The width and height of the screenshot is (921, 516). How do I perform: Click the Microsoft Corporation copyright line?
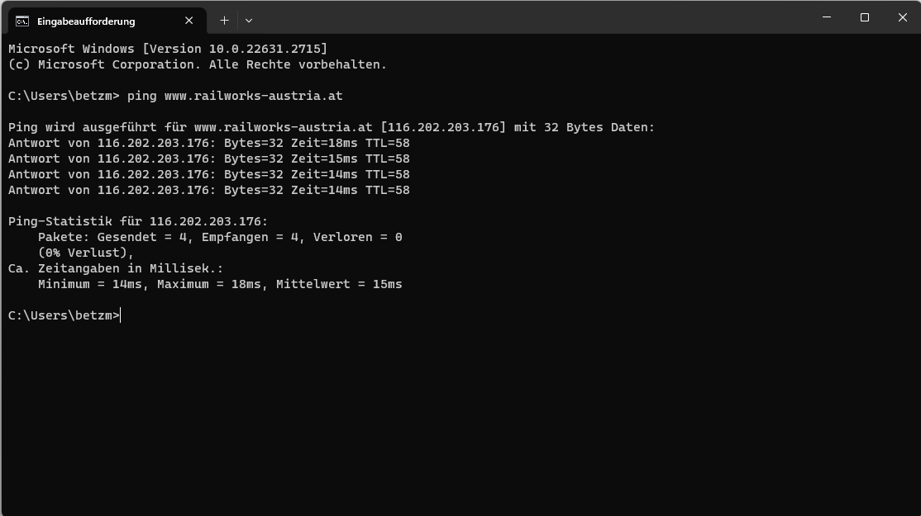[198, 64]
